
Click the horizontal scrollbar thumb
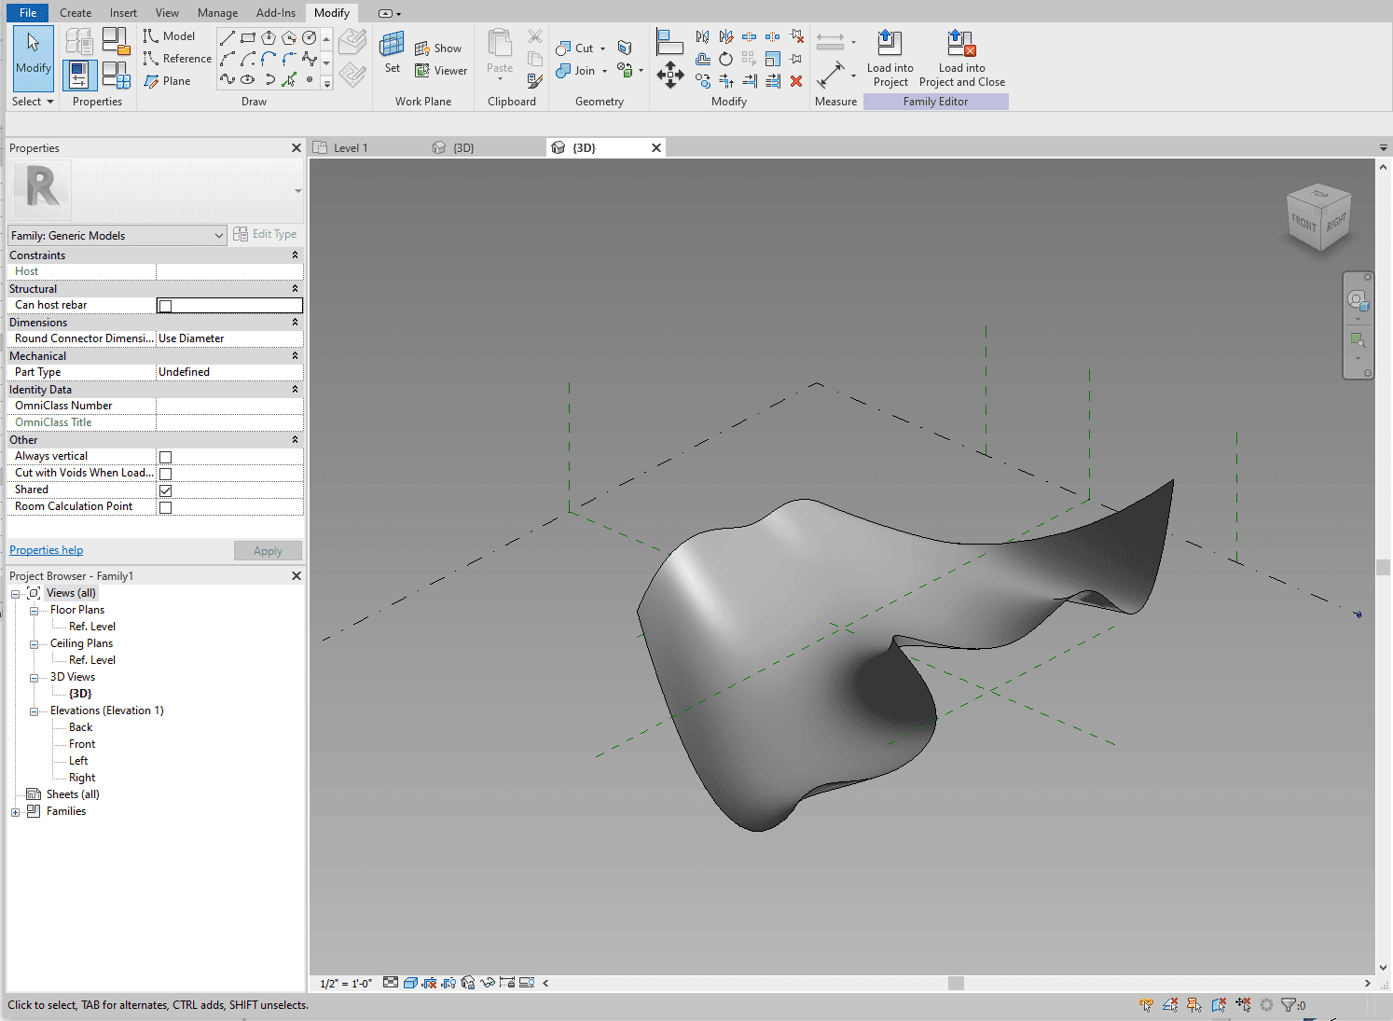coord(956,983)
